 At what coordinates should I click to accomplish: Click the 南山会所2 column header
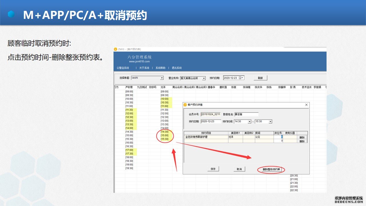pyautogui.click(x=190, y=87)
